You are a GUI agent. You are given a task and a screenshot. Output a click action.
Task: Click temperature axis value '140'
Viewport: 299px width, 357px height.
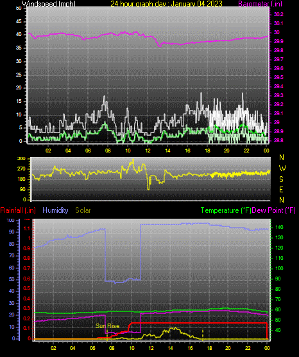tap(279, 227)
